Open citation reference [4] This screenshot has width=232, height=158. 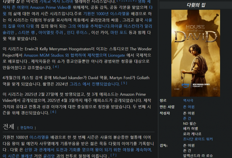[56, 67]
